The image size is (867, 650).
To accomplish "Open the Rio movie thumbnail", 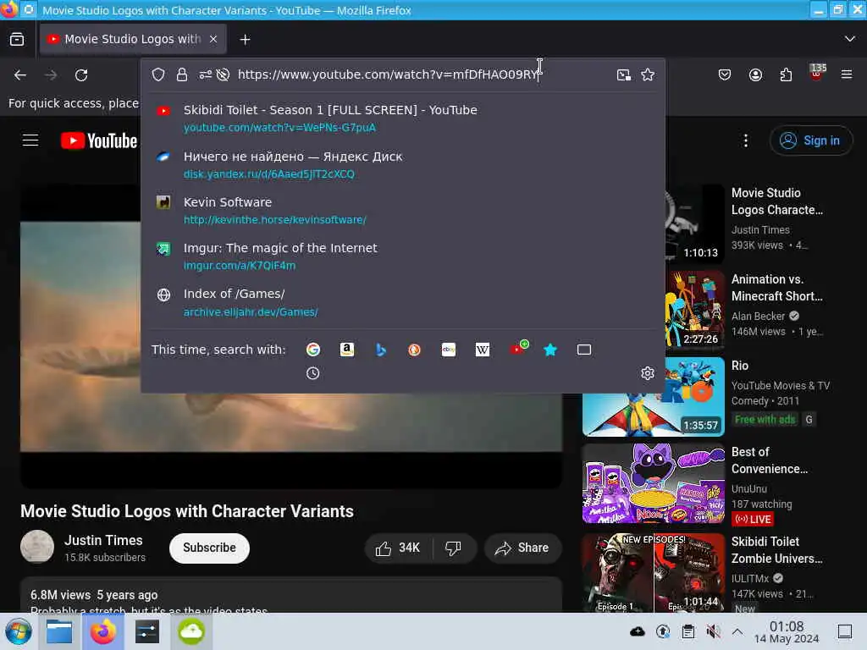I will (x=653, y=396).
